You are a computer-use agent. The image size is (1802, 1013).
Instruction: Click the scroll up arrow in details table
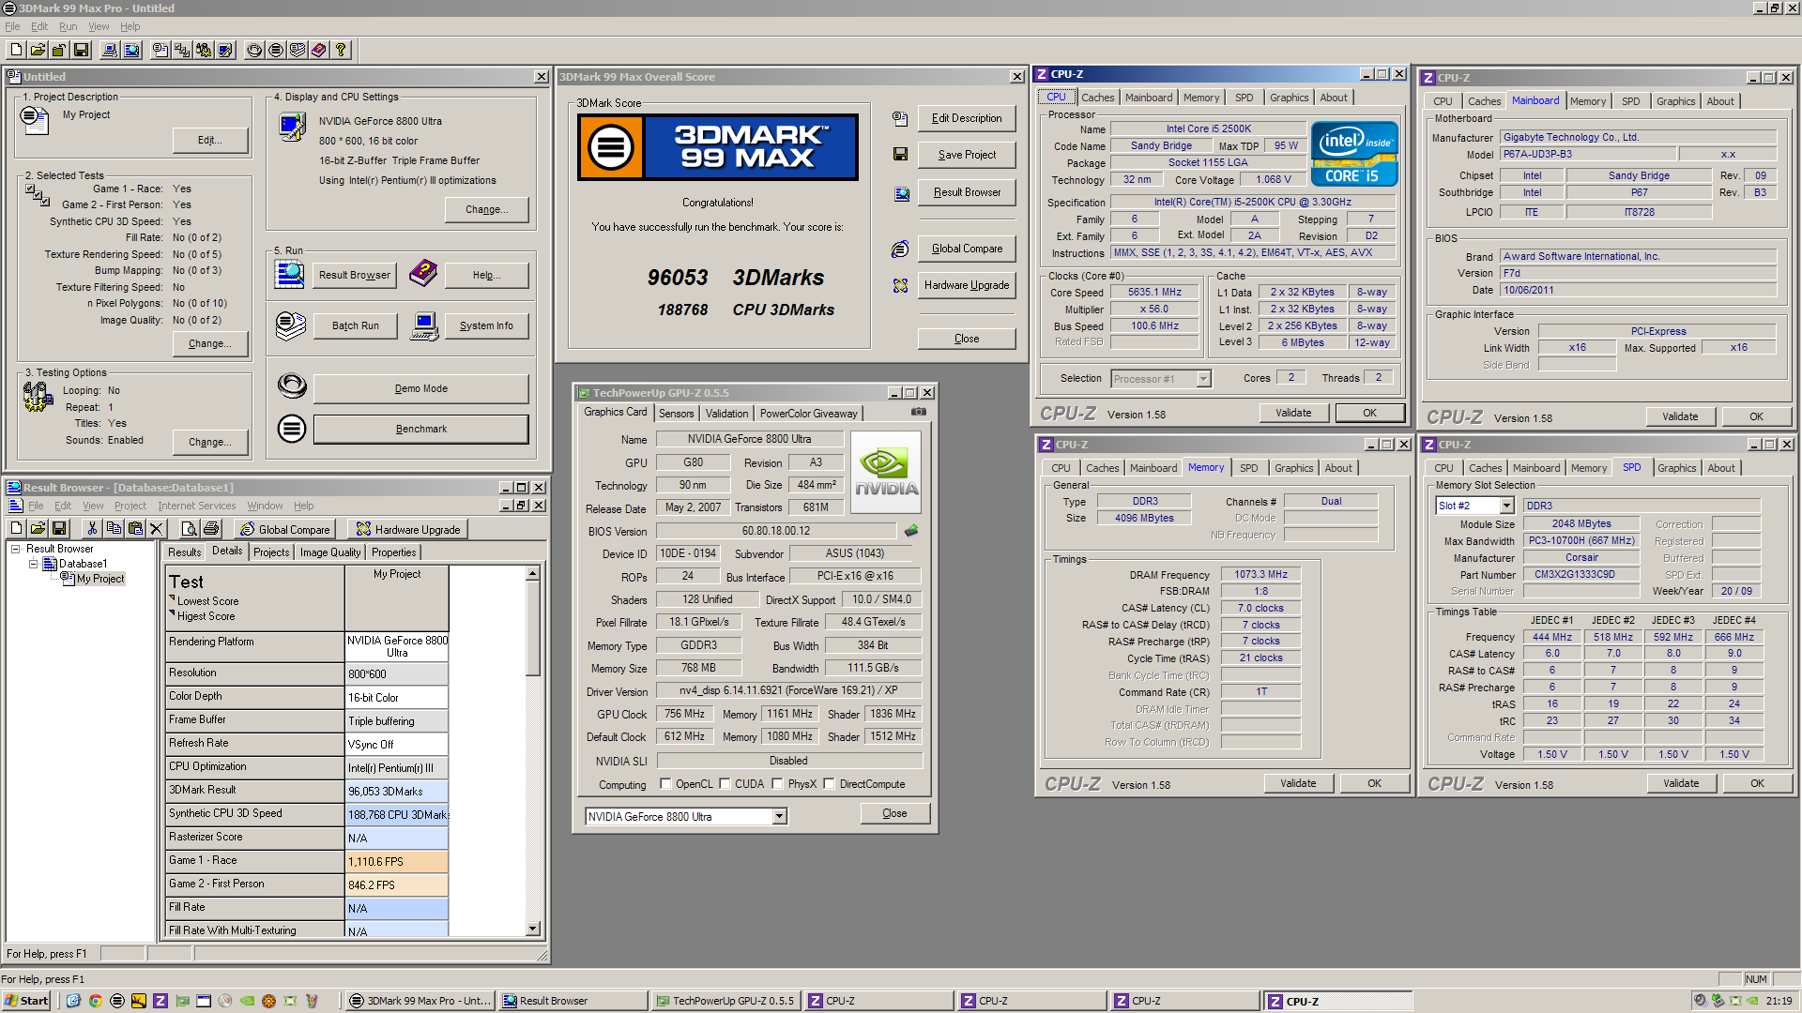pyautogui.click(x=532, y=573)
